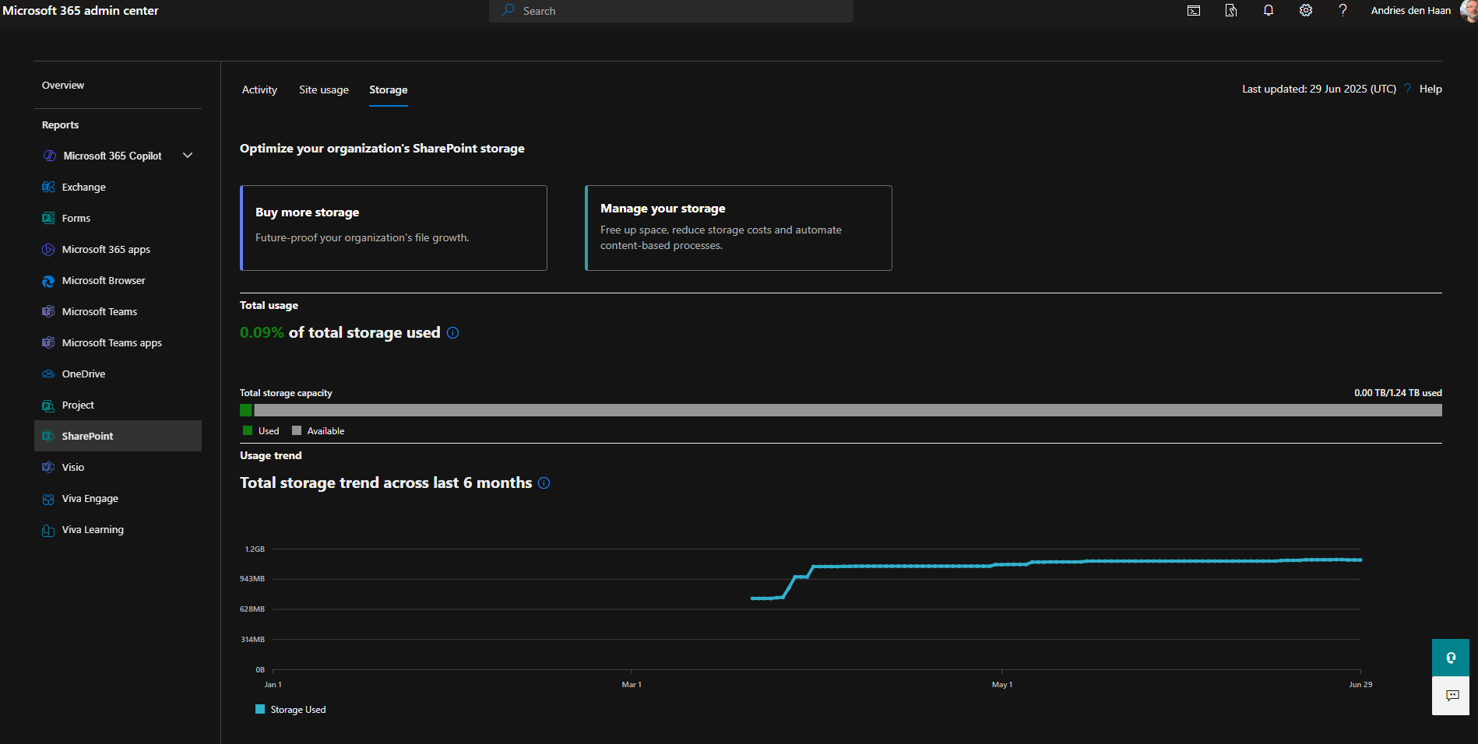
Task: Open the SharePoint reports section
Action: point(87,436)
